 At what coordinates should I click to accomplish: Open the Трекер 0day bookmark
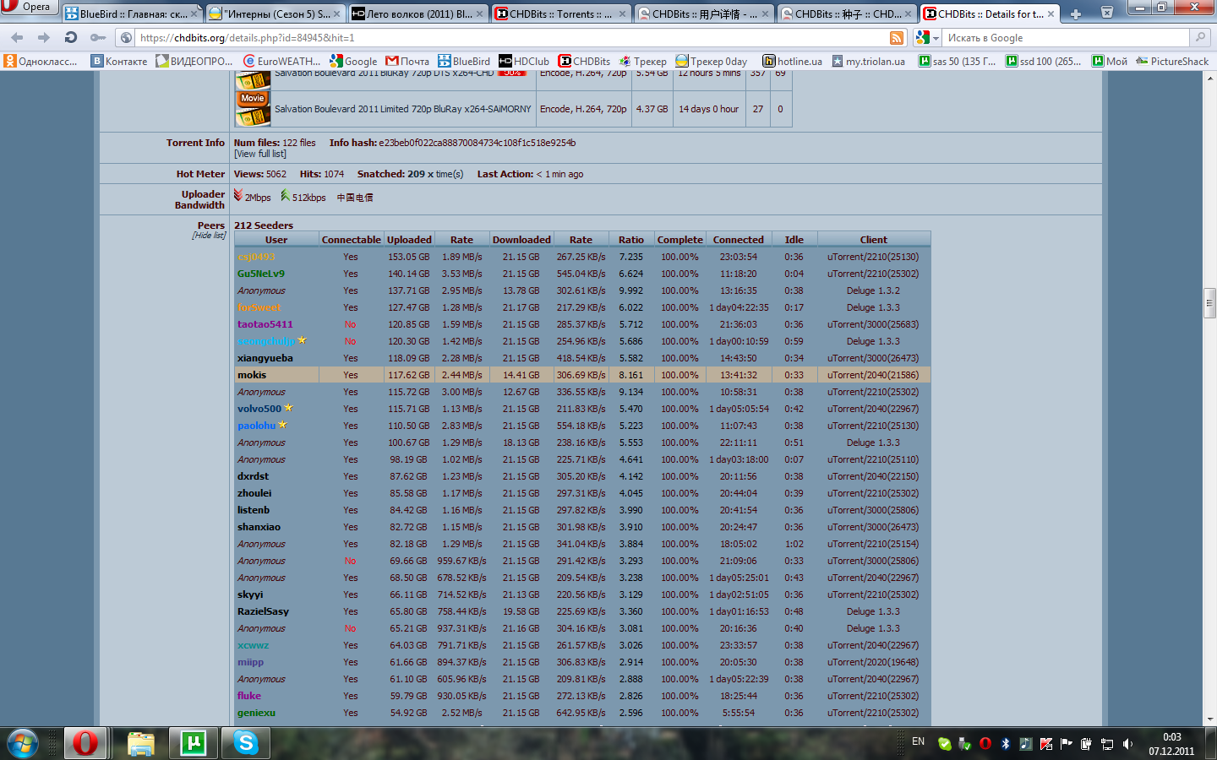click(x=712, y=61)
